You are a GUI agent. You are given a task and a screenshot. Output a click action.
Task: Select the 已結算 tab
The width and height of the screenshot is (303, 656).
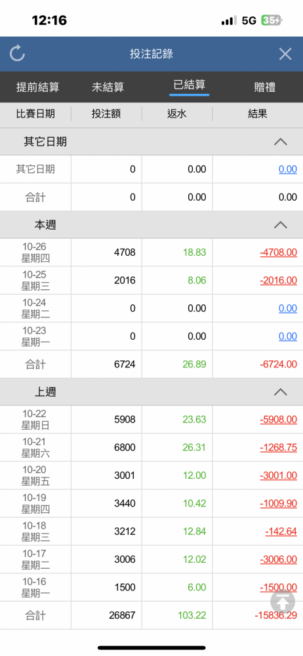[189, 85]
